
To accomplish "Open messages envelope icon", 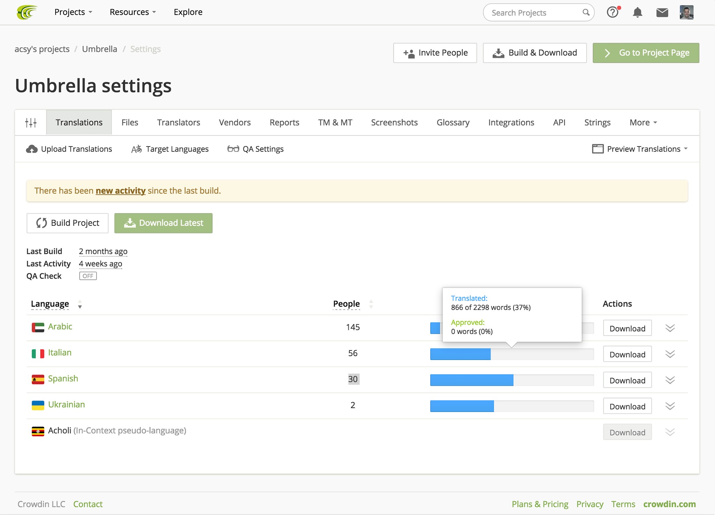I will pos(662,13).
